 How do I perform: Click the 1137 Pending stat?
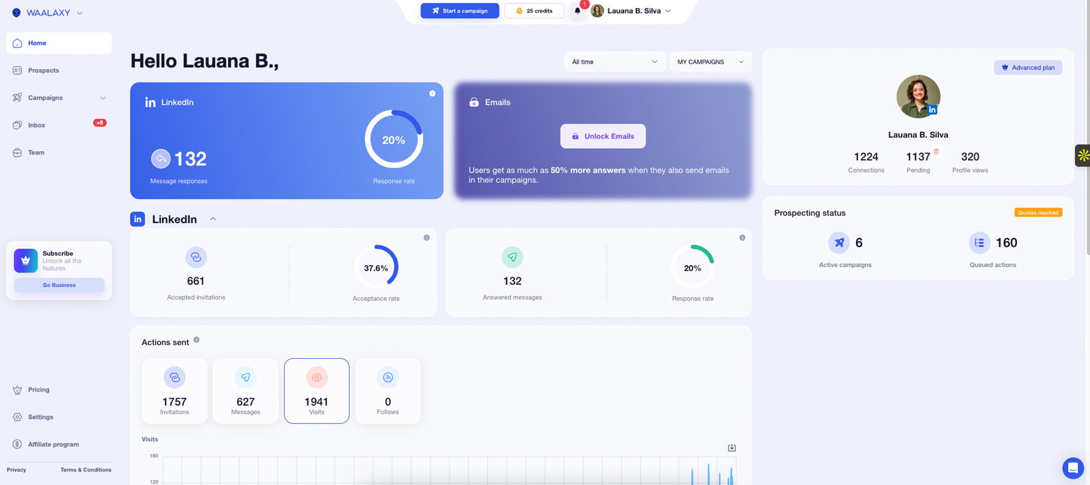pos(918,162)
